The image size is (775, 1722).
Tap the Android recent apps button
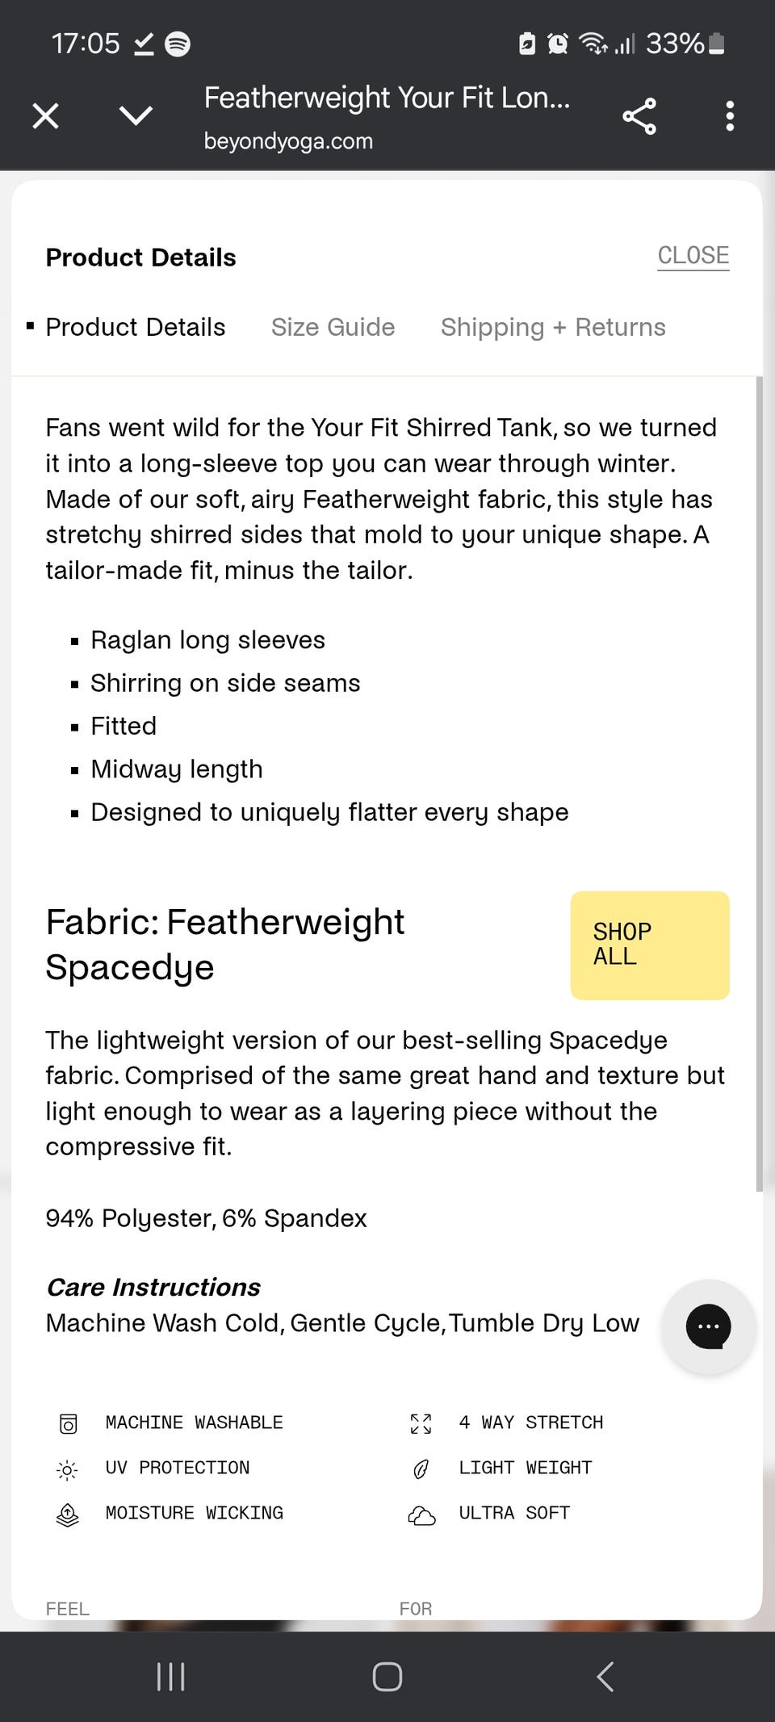tap(170, 1677)
